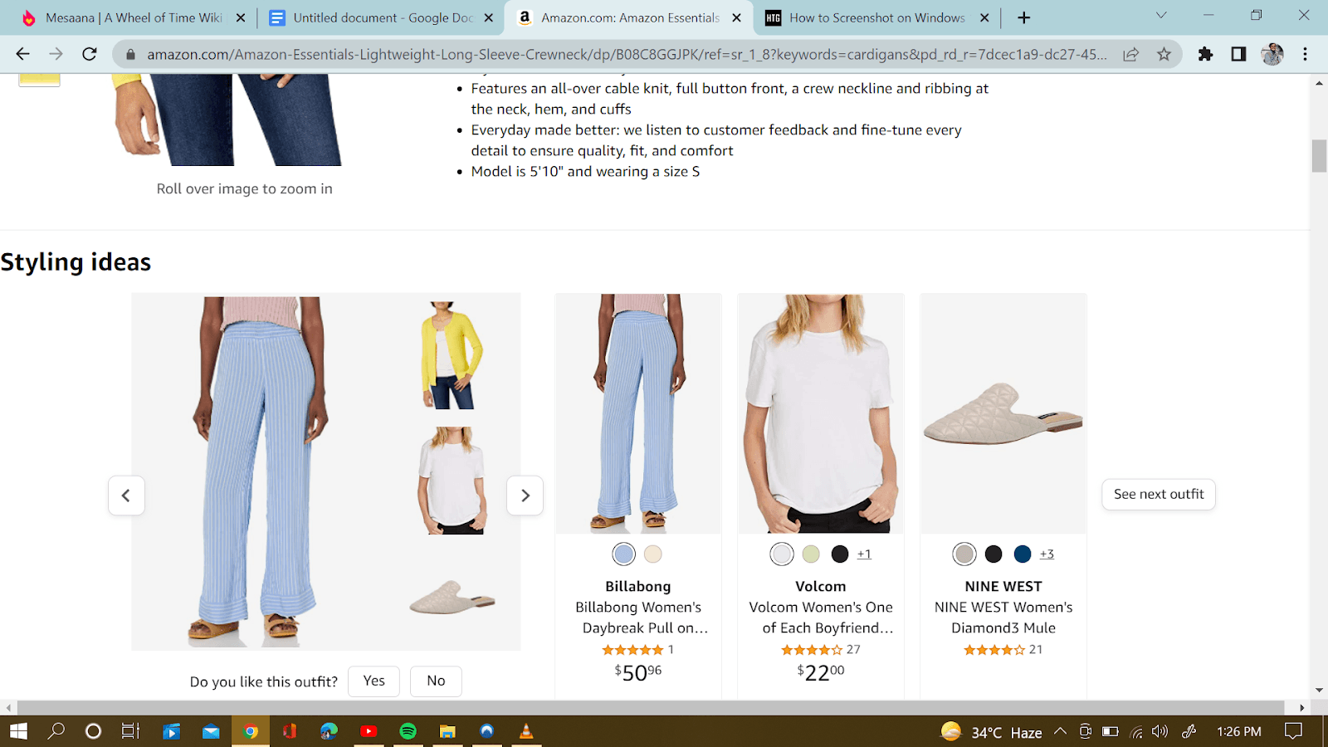Answer Yes to liking this outfit
The image size is (1328, 747).
click(x=373, y=681)
